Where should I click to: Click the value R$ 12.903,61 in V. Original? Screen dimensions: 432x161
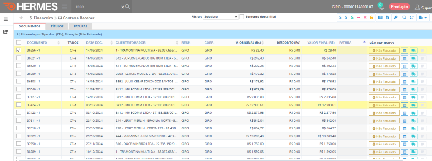(x=254, y=105)
